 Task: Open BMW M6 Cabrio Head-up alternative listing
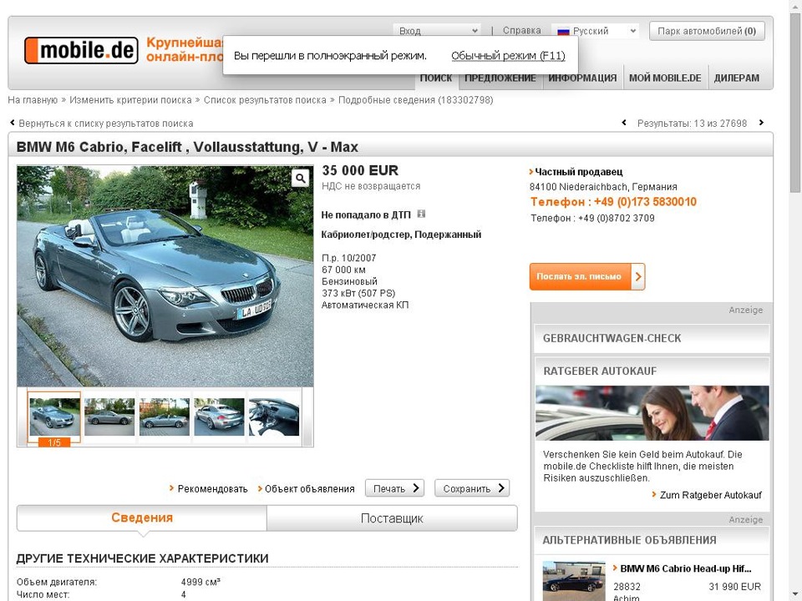pyautogui.click(x=685, y=568)
